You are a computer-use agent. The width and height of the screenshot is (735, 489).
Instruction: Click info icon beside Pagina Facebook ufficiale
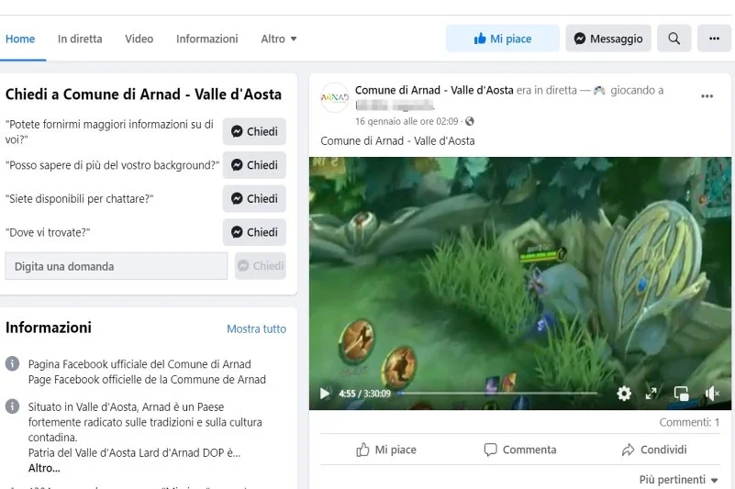(x=12, y=363)
